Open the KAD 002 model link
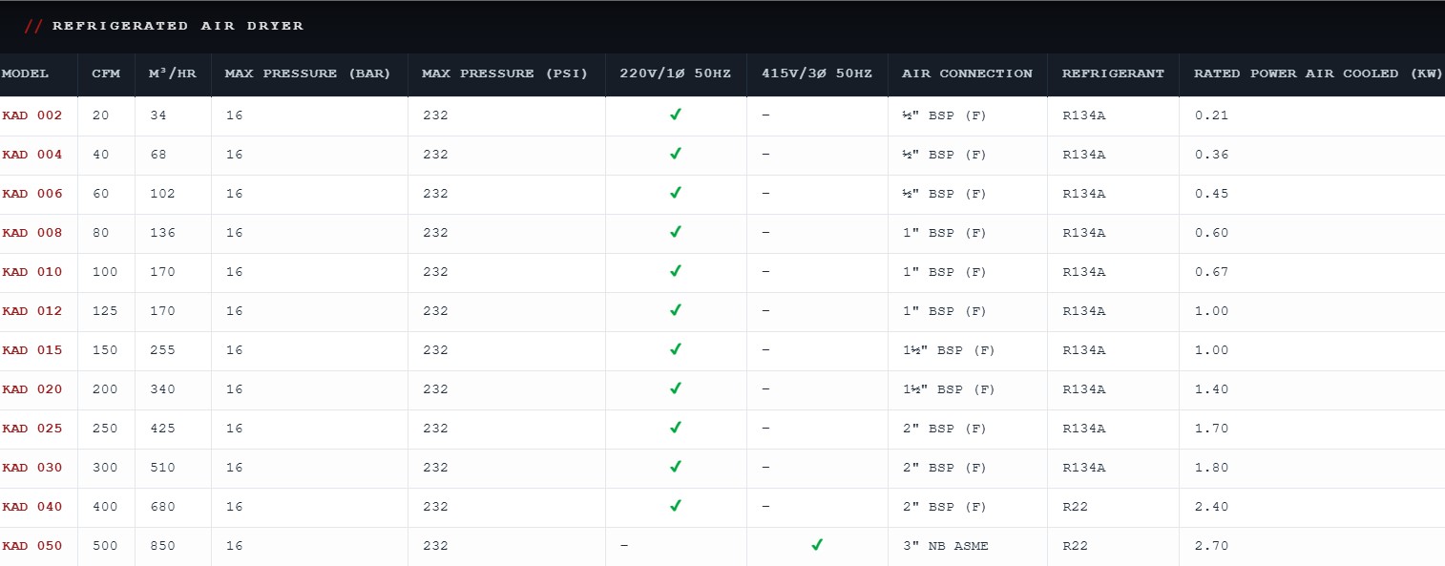The height and width of the screenshot is (566, 1445). tap(32, 115)
